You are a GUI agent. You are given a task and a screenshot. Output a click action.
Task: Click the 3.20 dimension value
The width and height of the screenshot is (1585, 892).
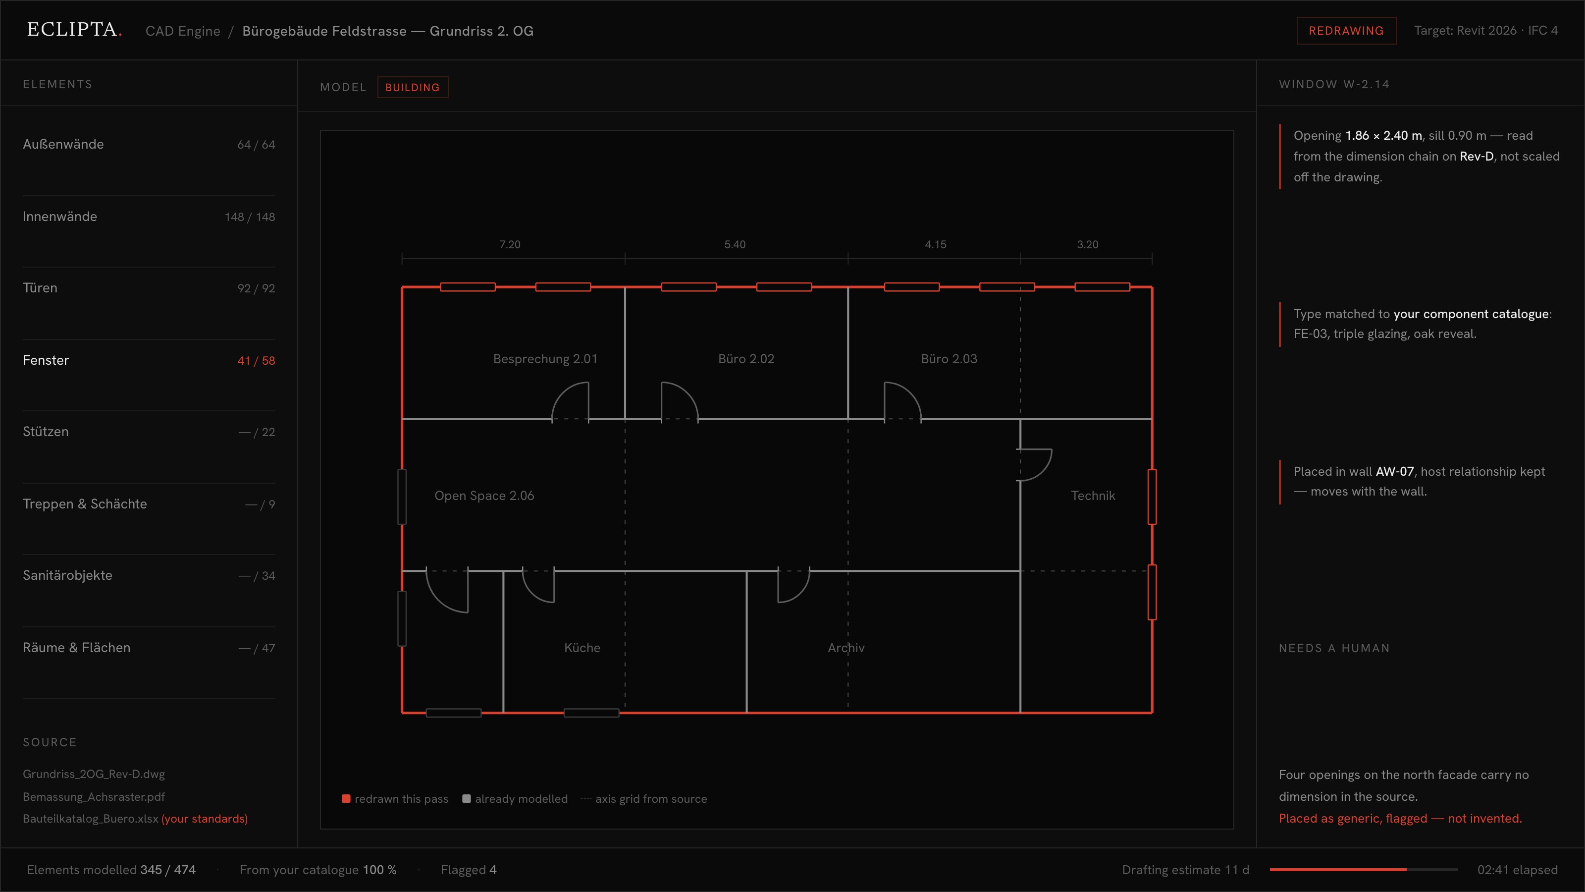coord(1087,244)
